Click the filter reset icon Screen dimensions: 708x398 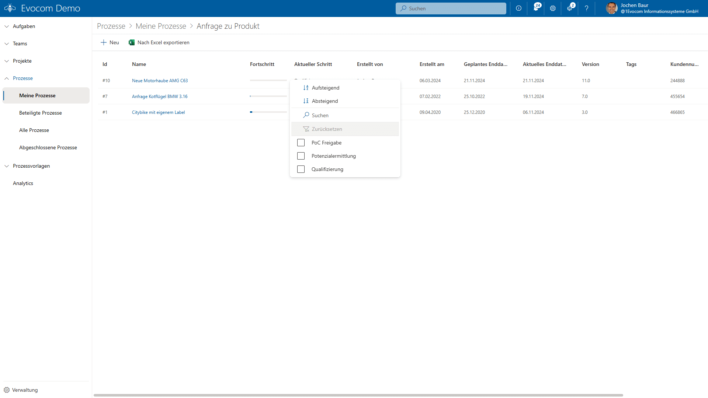click(306, 129)
